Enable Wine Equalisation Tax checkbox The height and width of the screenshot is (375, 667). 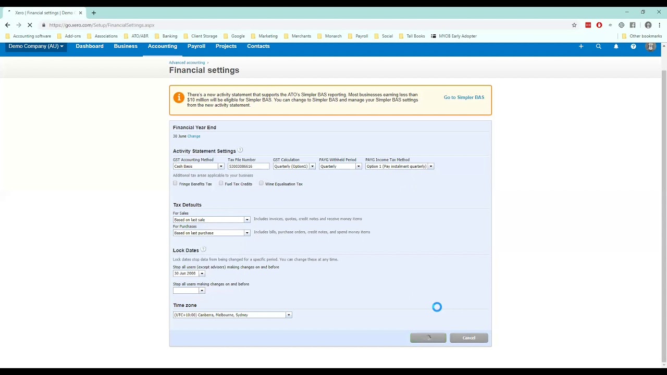click(261, 183)
